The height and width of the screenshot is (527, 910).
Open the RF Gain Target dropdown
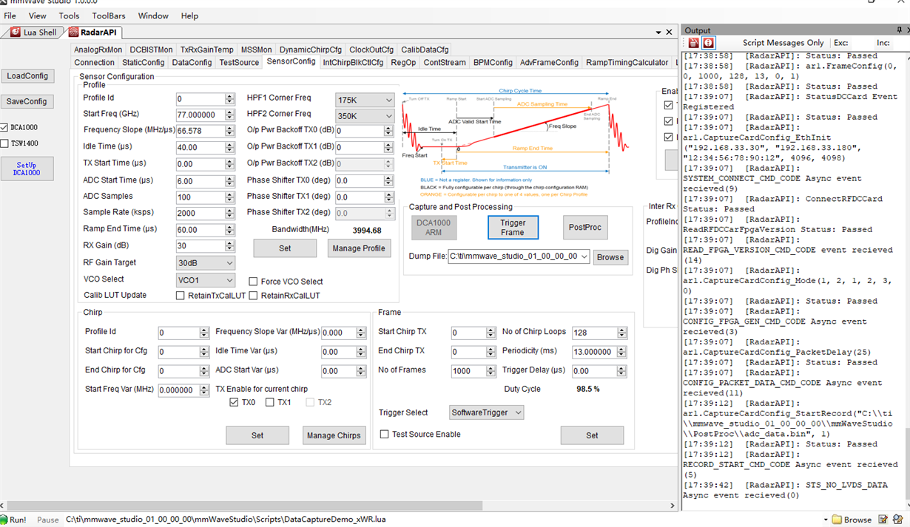click(206, 263)
